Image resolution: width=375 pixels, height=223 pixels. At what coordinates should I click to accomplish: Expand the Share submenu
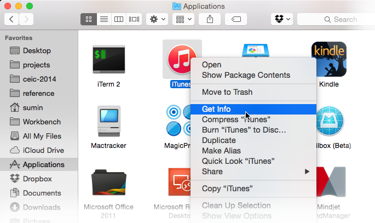click(253, 171)
